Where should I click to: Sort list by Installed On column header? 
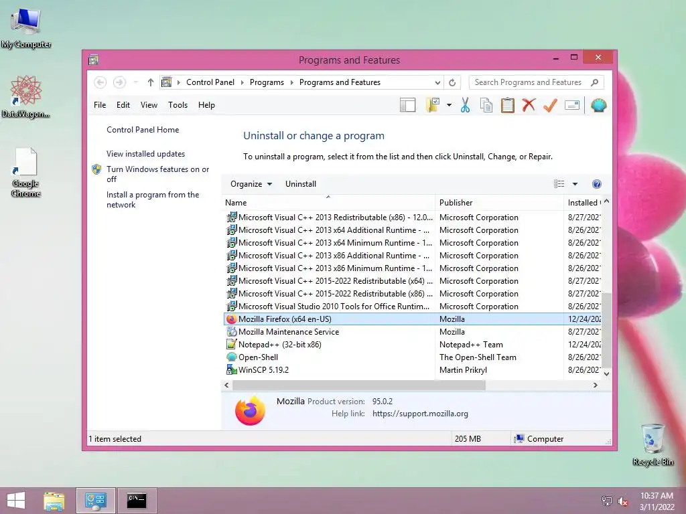(583, 202)
